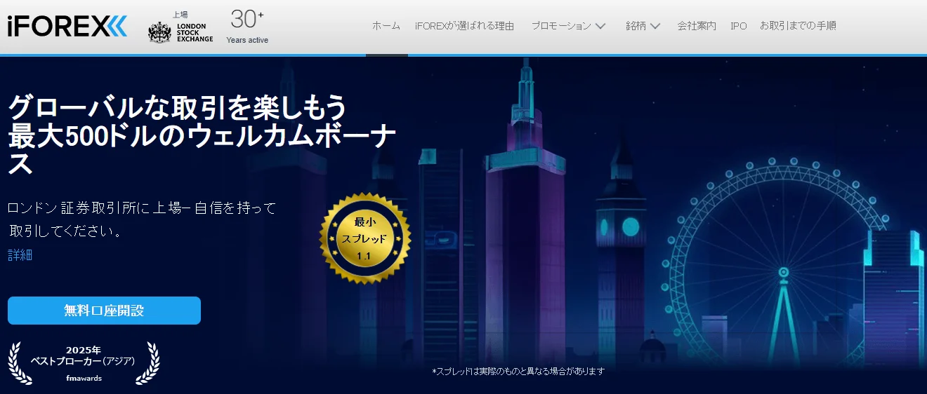Click the 無料口座開設 button

[104, 311]
